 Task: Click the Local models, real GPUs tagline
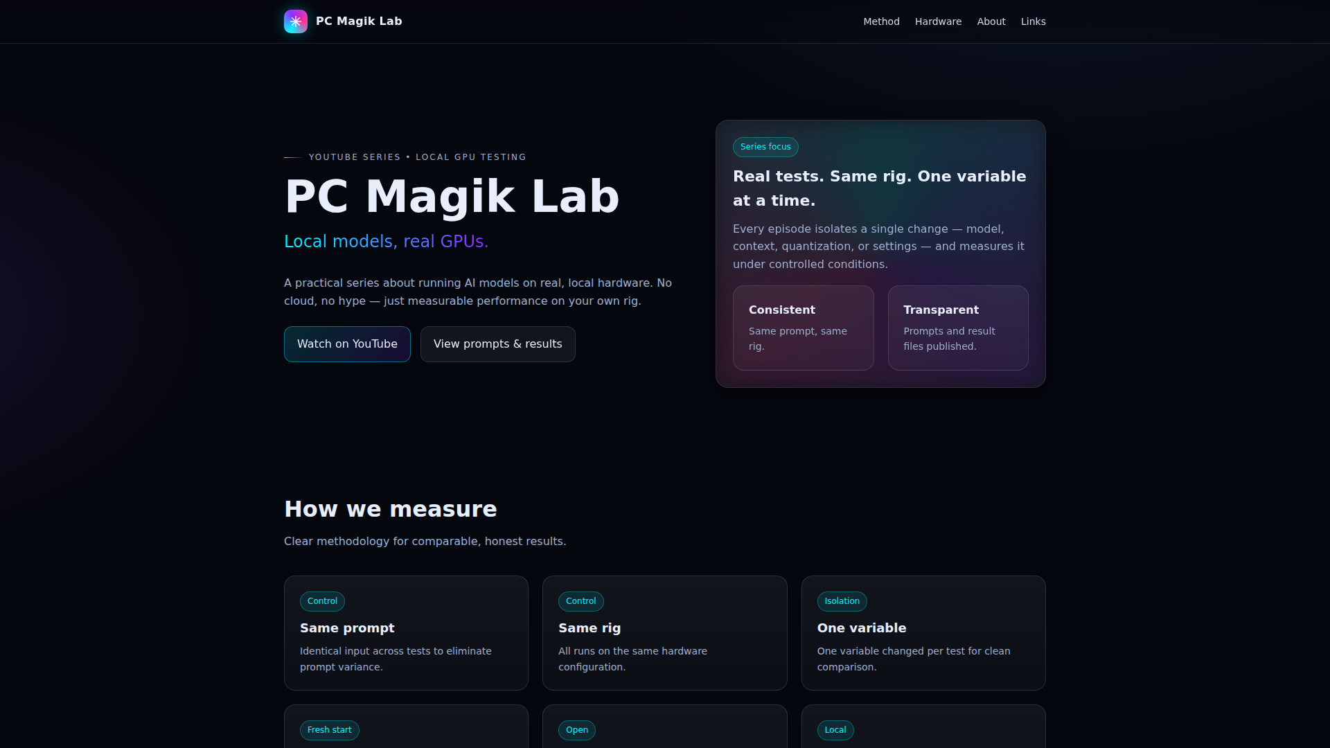[387, 242]
